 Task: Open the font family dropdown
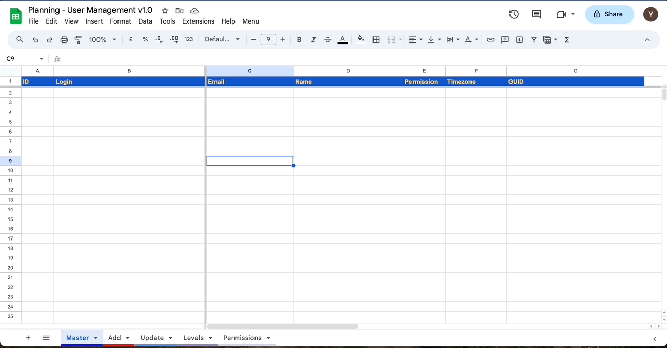222,40
